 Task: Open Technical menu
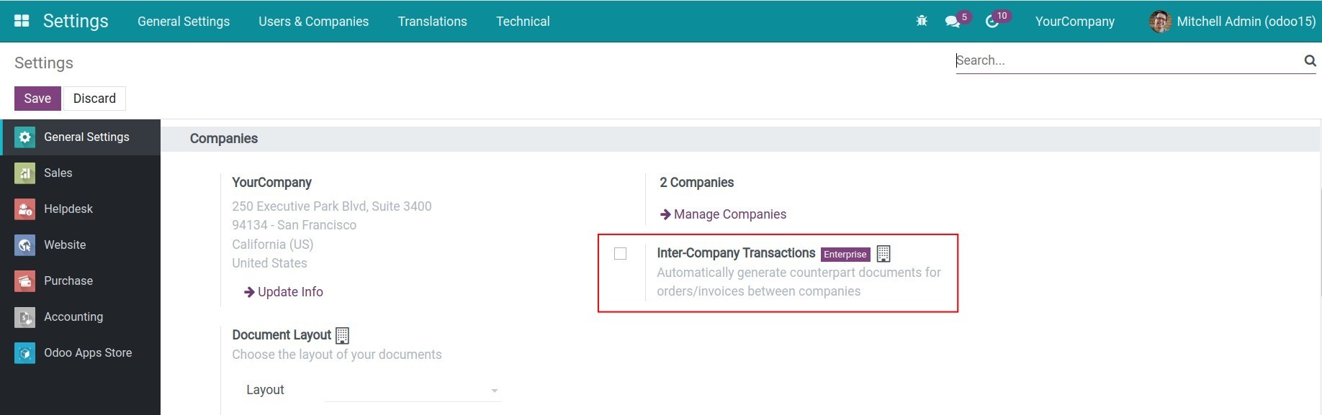(523, 22)
